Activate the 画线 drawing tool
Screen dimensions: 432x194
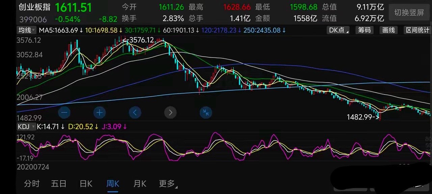point(388,30)
